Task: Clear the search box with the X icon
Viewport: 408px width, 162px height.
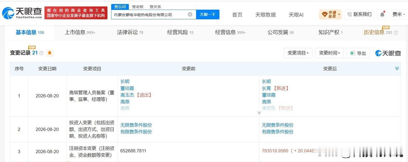Action: click(190, 14)
